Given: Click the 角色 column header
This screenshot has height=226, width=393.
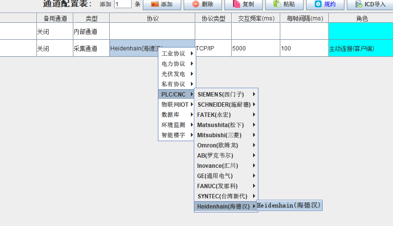Looking at the screenshot, I should pos(362,18).
